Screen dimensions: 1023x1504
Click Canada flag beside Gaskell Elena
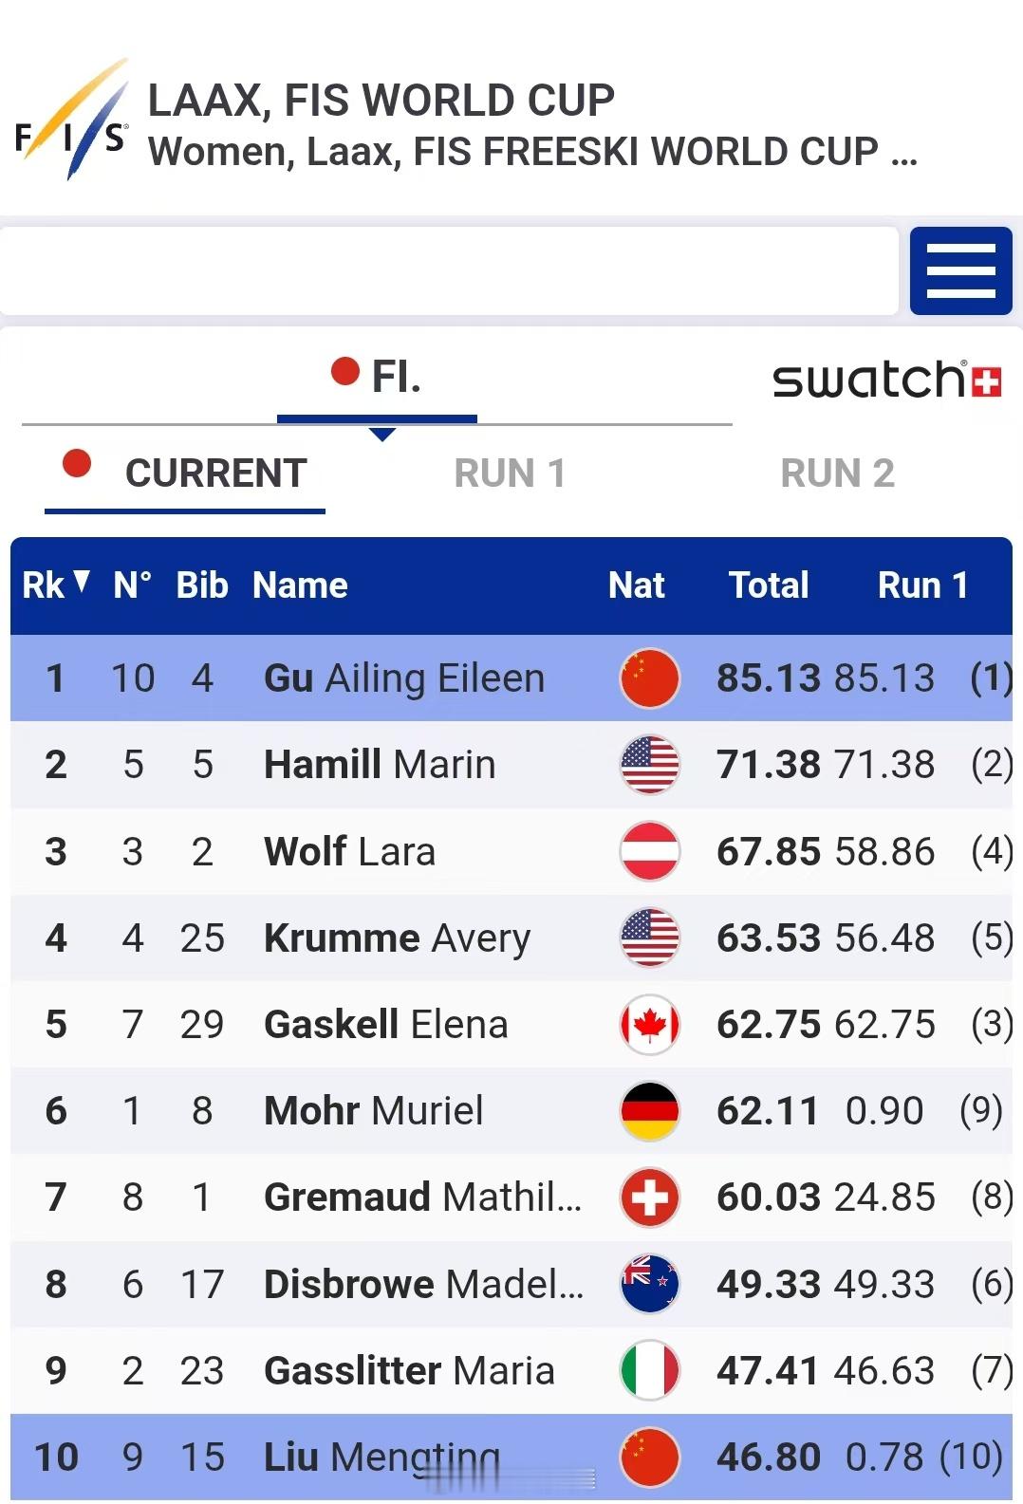(x=649, y=1025)
